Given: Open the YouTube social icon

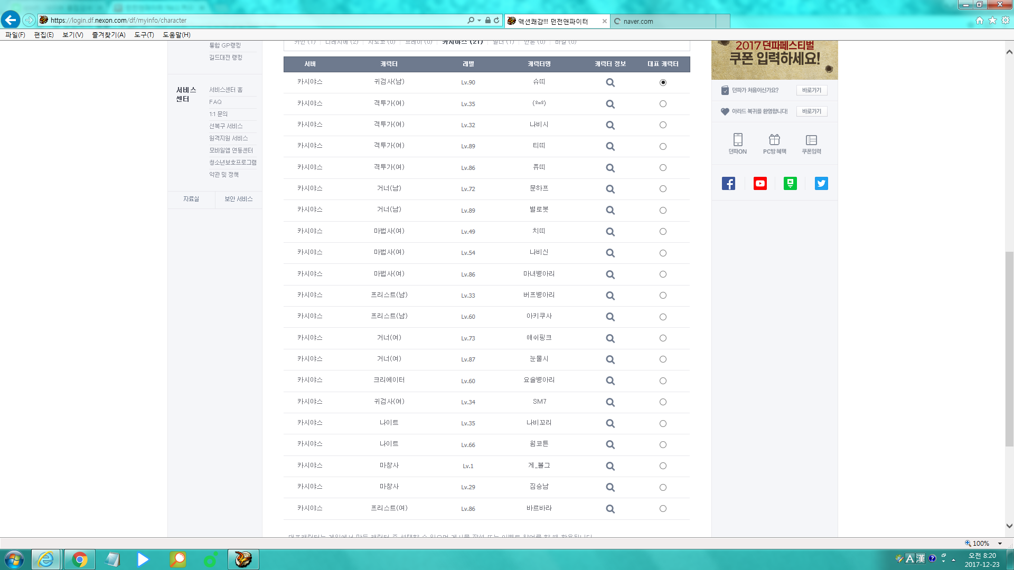Looking at the screenshot, I should pos(760,184).
